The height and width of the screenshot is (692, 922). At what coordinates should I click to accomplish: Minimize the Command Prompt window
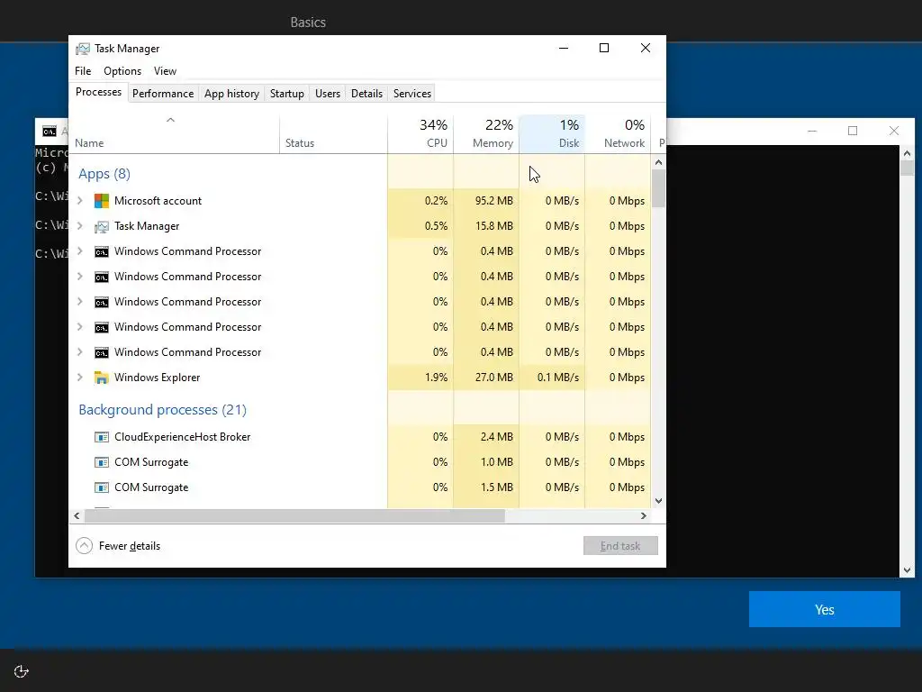click(x=812, y=131)
